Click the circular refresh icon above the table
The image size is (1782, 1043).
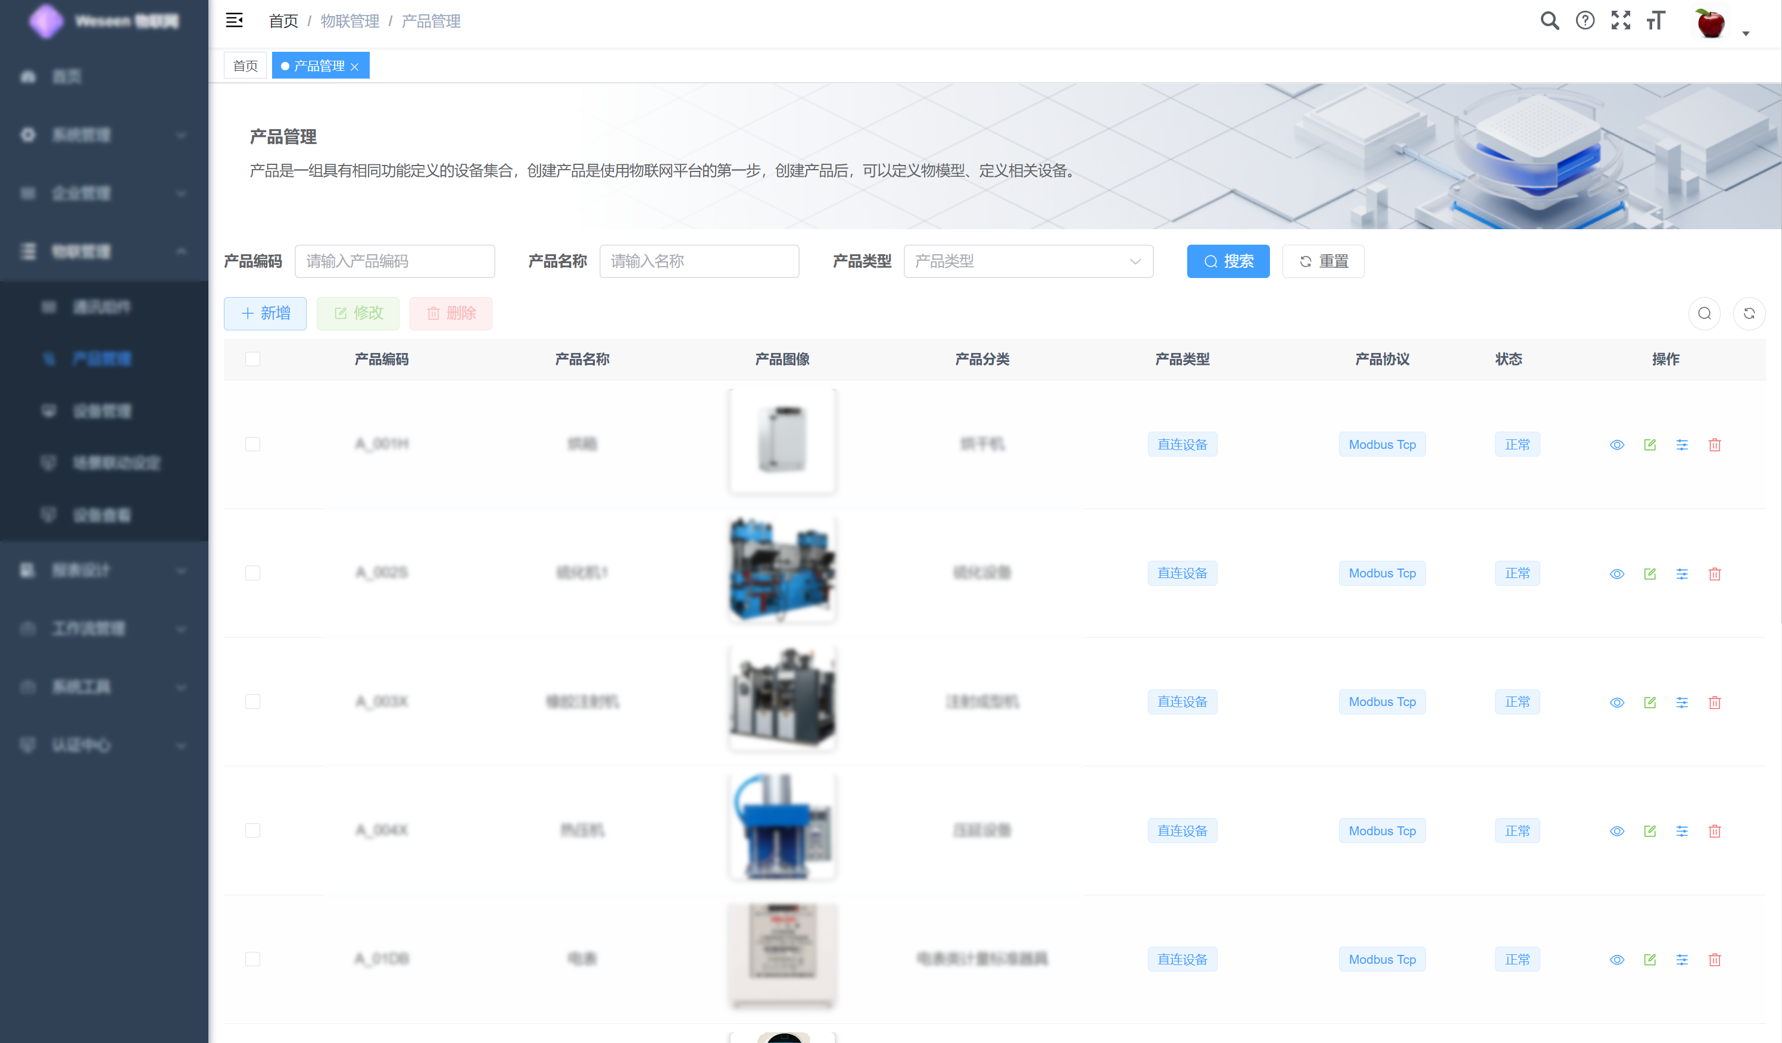click(1749, 313)
